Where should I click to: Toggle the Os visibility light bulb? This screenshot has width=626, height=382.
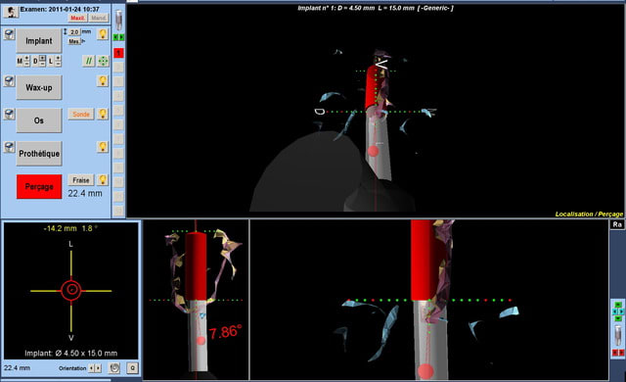103,114
